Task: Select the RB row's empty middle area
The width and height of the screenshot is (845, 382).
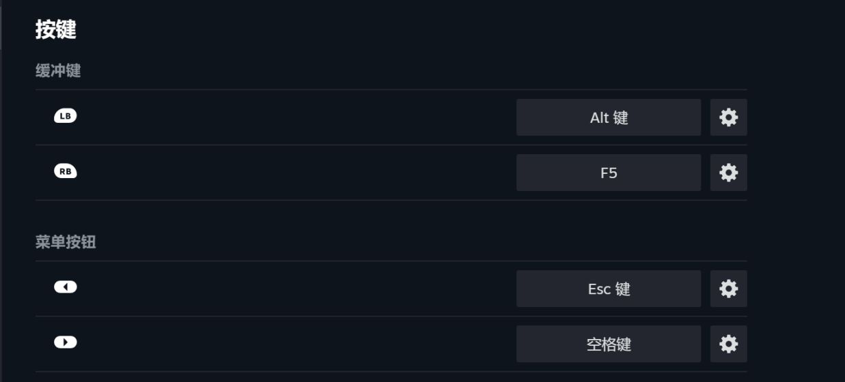Action: click(294, 173)
